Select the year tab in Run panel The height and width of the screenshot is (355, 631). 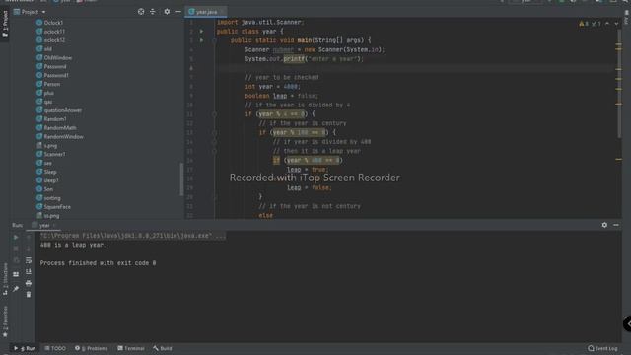[43, 226]
